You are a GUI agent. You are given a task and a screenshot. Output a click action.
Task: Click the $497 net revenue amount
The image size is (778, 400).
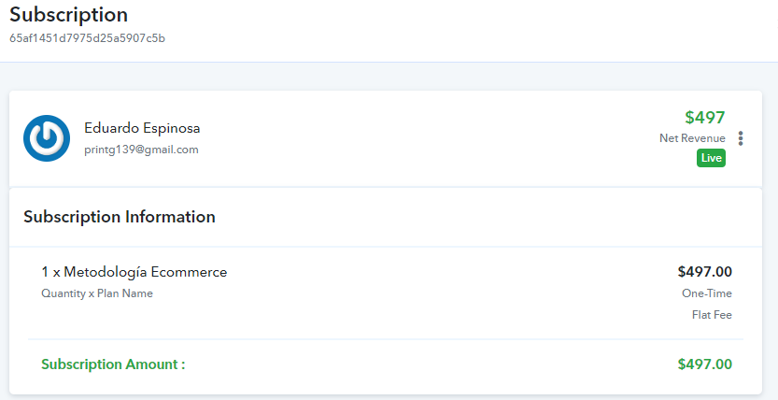coord(704,118)
